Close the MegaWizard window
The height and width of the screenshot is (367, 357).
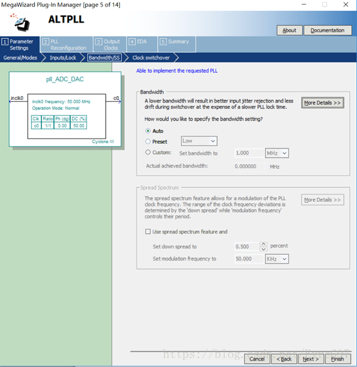[346, 5]
